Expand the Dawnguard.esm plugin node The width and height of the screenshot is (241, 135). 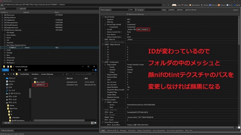coord(2,23)
